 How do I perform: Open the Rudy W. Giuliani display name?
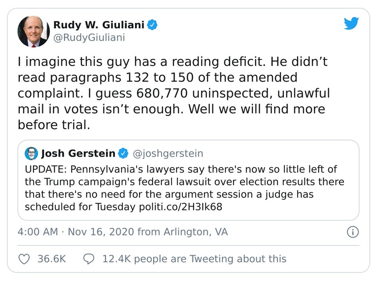tap(98, 24)
